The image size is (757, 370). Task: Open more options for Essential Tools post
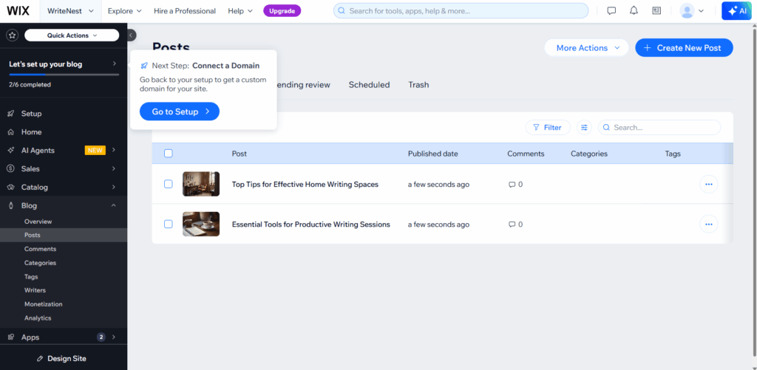[709, 225]
